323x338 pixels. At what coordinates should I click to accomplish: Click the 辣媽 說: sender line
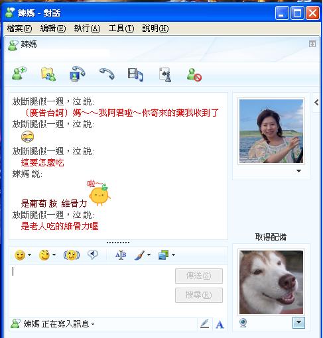pos(27,174)
